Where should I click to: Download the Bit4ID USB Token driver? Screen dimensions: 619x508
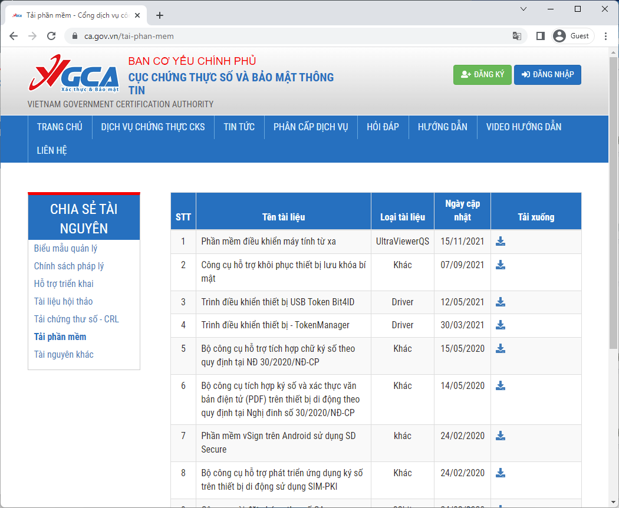pos(501,301)
